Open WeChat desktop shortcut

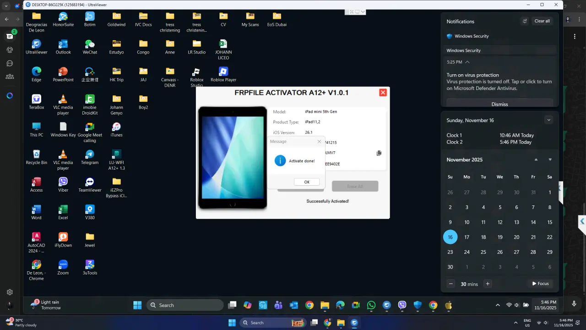click(90, 47)
